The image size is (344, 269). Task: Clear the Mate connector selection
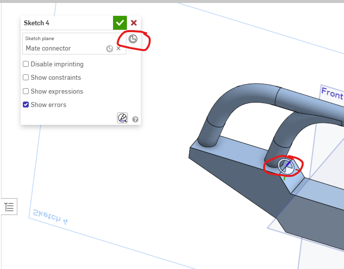118,48
